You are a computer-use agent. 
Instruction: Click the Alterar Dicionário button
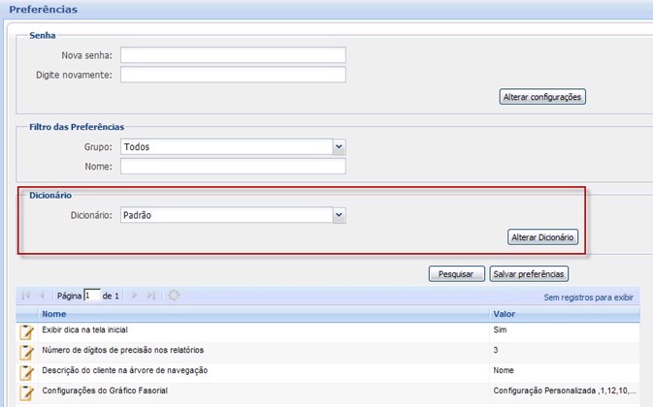(x=542, y=237)
